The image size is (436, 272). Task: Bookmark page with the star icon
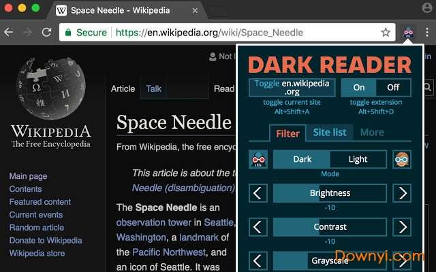point(386,32)
